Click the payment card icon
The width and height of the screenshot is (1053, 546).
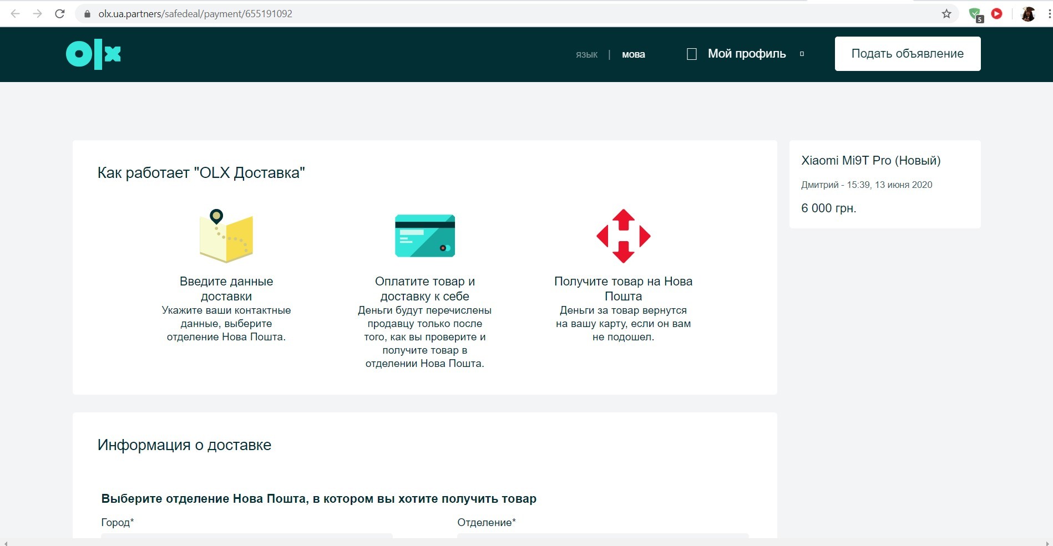click(x=425, y=236)
